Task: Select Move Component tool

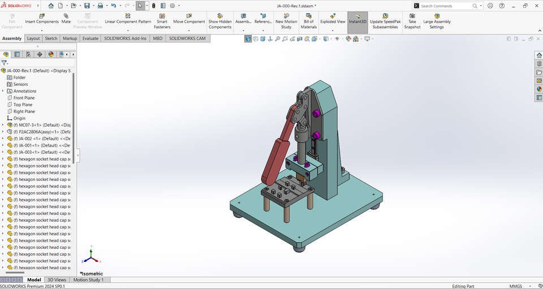Action: pyautogui.click(x=189, y=19)
